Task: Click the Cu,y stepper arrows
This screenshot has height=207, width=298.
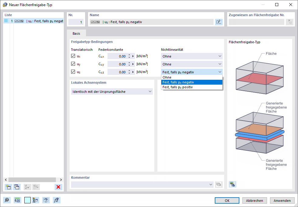Action: pyautogui.click(x=129, y=64)
